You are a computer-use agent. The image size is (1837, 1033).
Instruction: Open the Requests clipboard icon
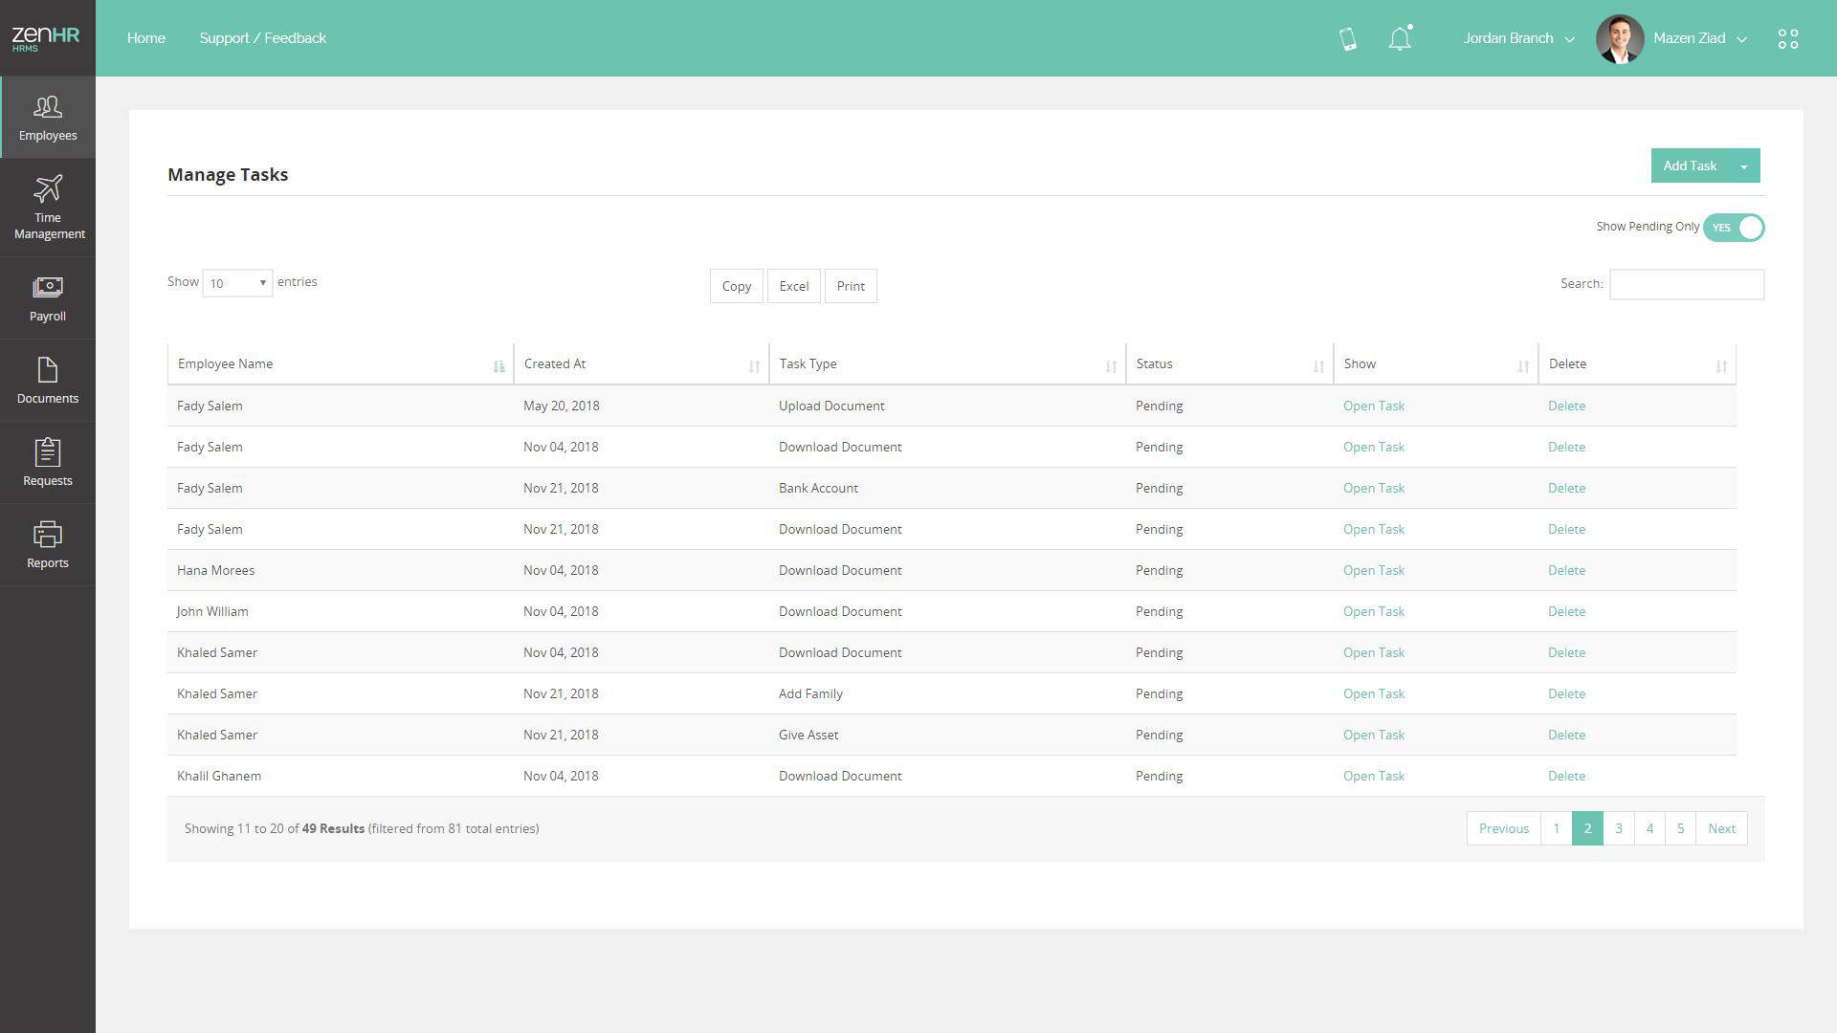(x=47, y=452)
